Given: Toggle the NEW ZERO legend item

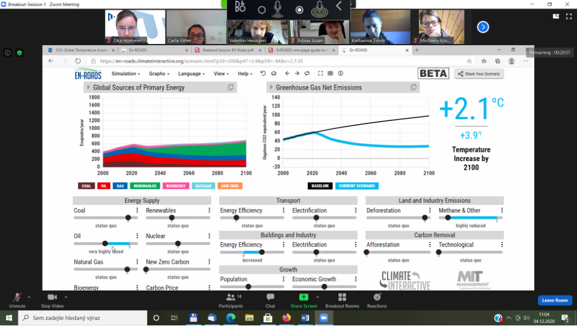Looking at the screenshot, I should tap(230, 186).
